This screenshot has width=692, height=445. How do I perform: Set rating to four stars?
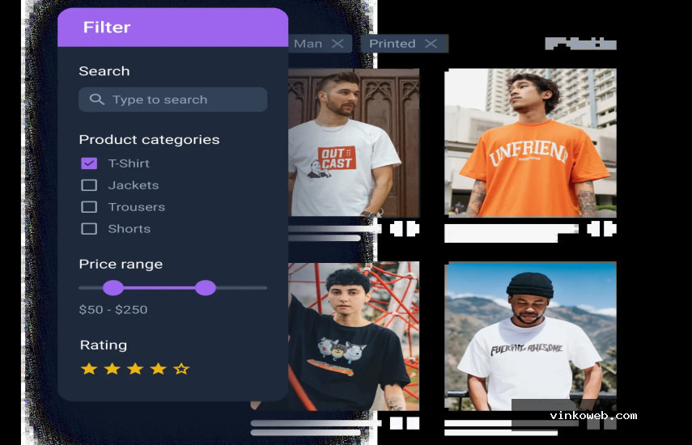(x=158, y=368)
